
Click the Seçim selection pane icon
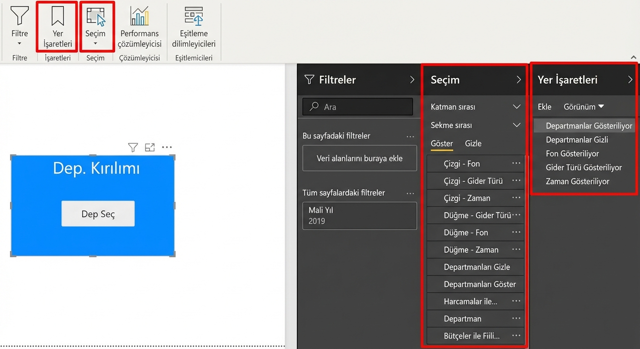[95, 18]
